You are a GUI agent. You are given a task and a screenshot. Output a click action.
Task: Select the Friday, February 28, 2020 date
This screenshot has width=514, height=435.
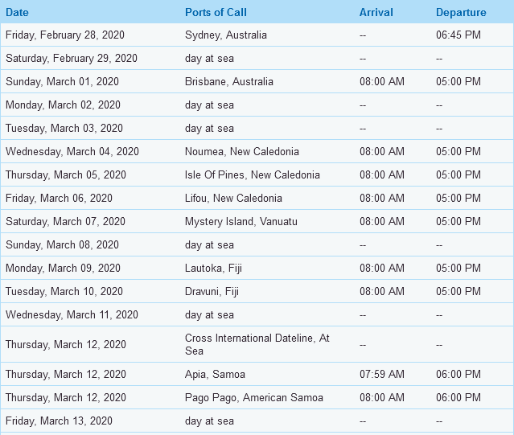(65, 35)
